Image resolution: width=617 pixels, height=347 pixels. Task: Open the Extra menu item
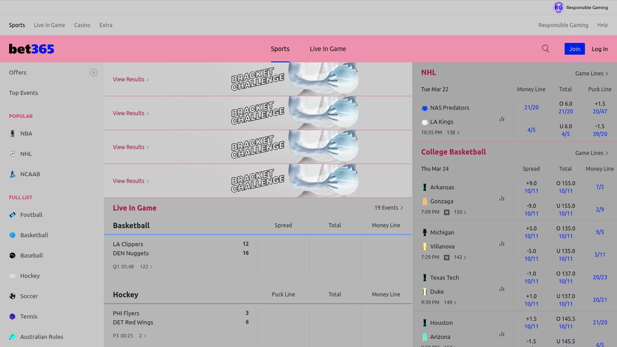(x=106, y=25)
